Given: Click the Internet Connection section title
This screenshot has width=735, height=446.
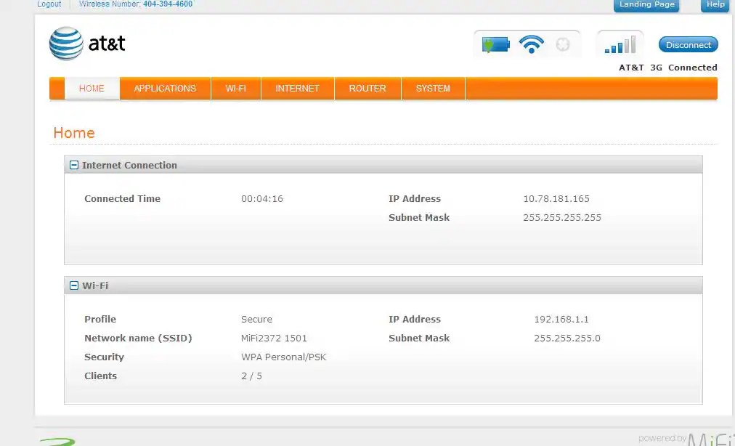Looking at the screenshot, I should click(129, 165).
